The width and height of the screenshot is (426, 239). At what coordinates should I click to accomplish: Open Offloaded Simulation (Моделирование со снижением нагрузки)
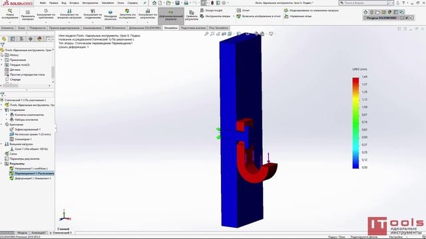coord(312,11)
